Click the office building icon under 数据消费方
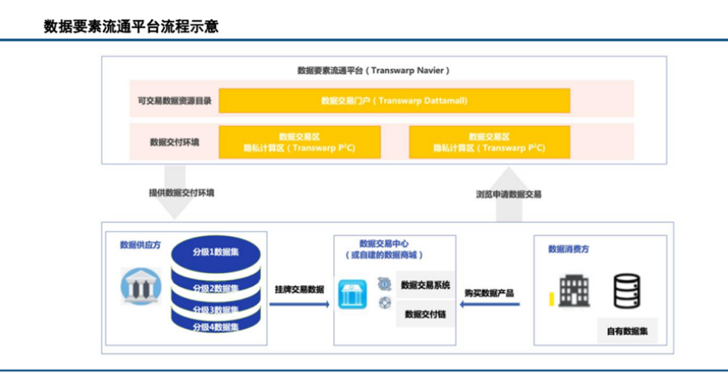 click(x=575, y=291)
